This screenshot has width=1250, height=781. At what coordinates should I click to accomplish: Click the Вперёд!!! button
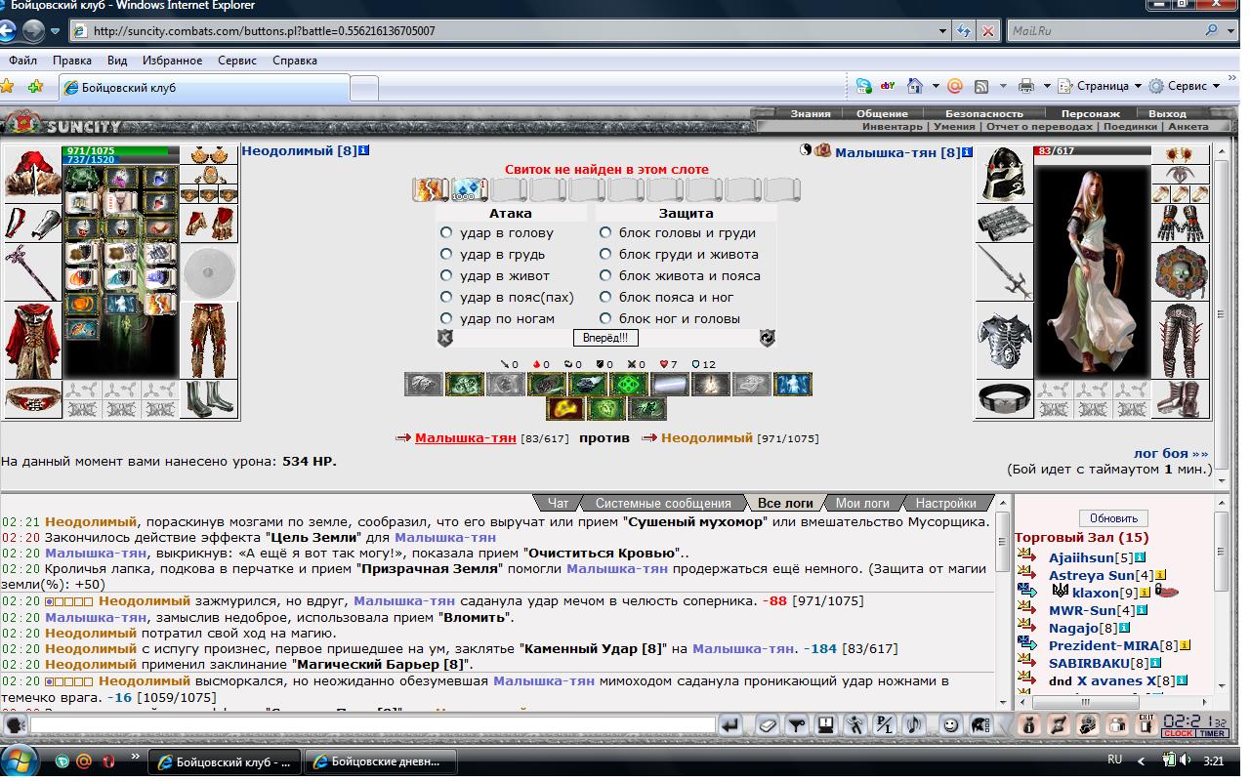tap(605, 338)
